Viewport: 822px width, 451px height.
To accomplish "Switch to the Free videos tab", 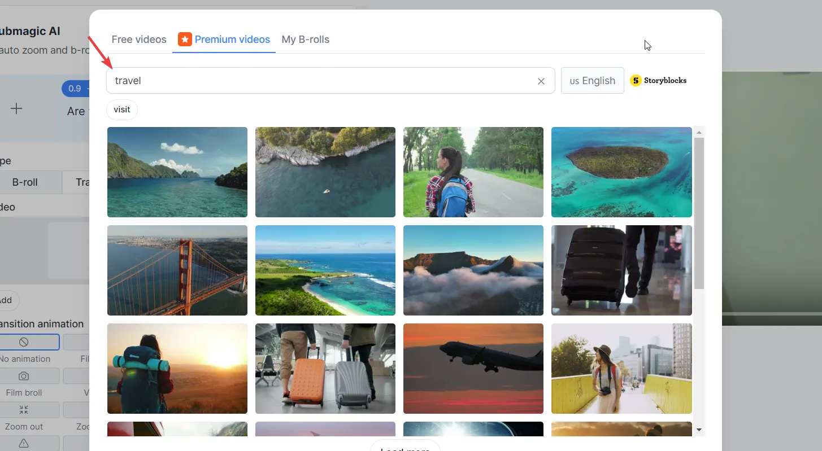I will pos(139,40).
